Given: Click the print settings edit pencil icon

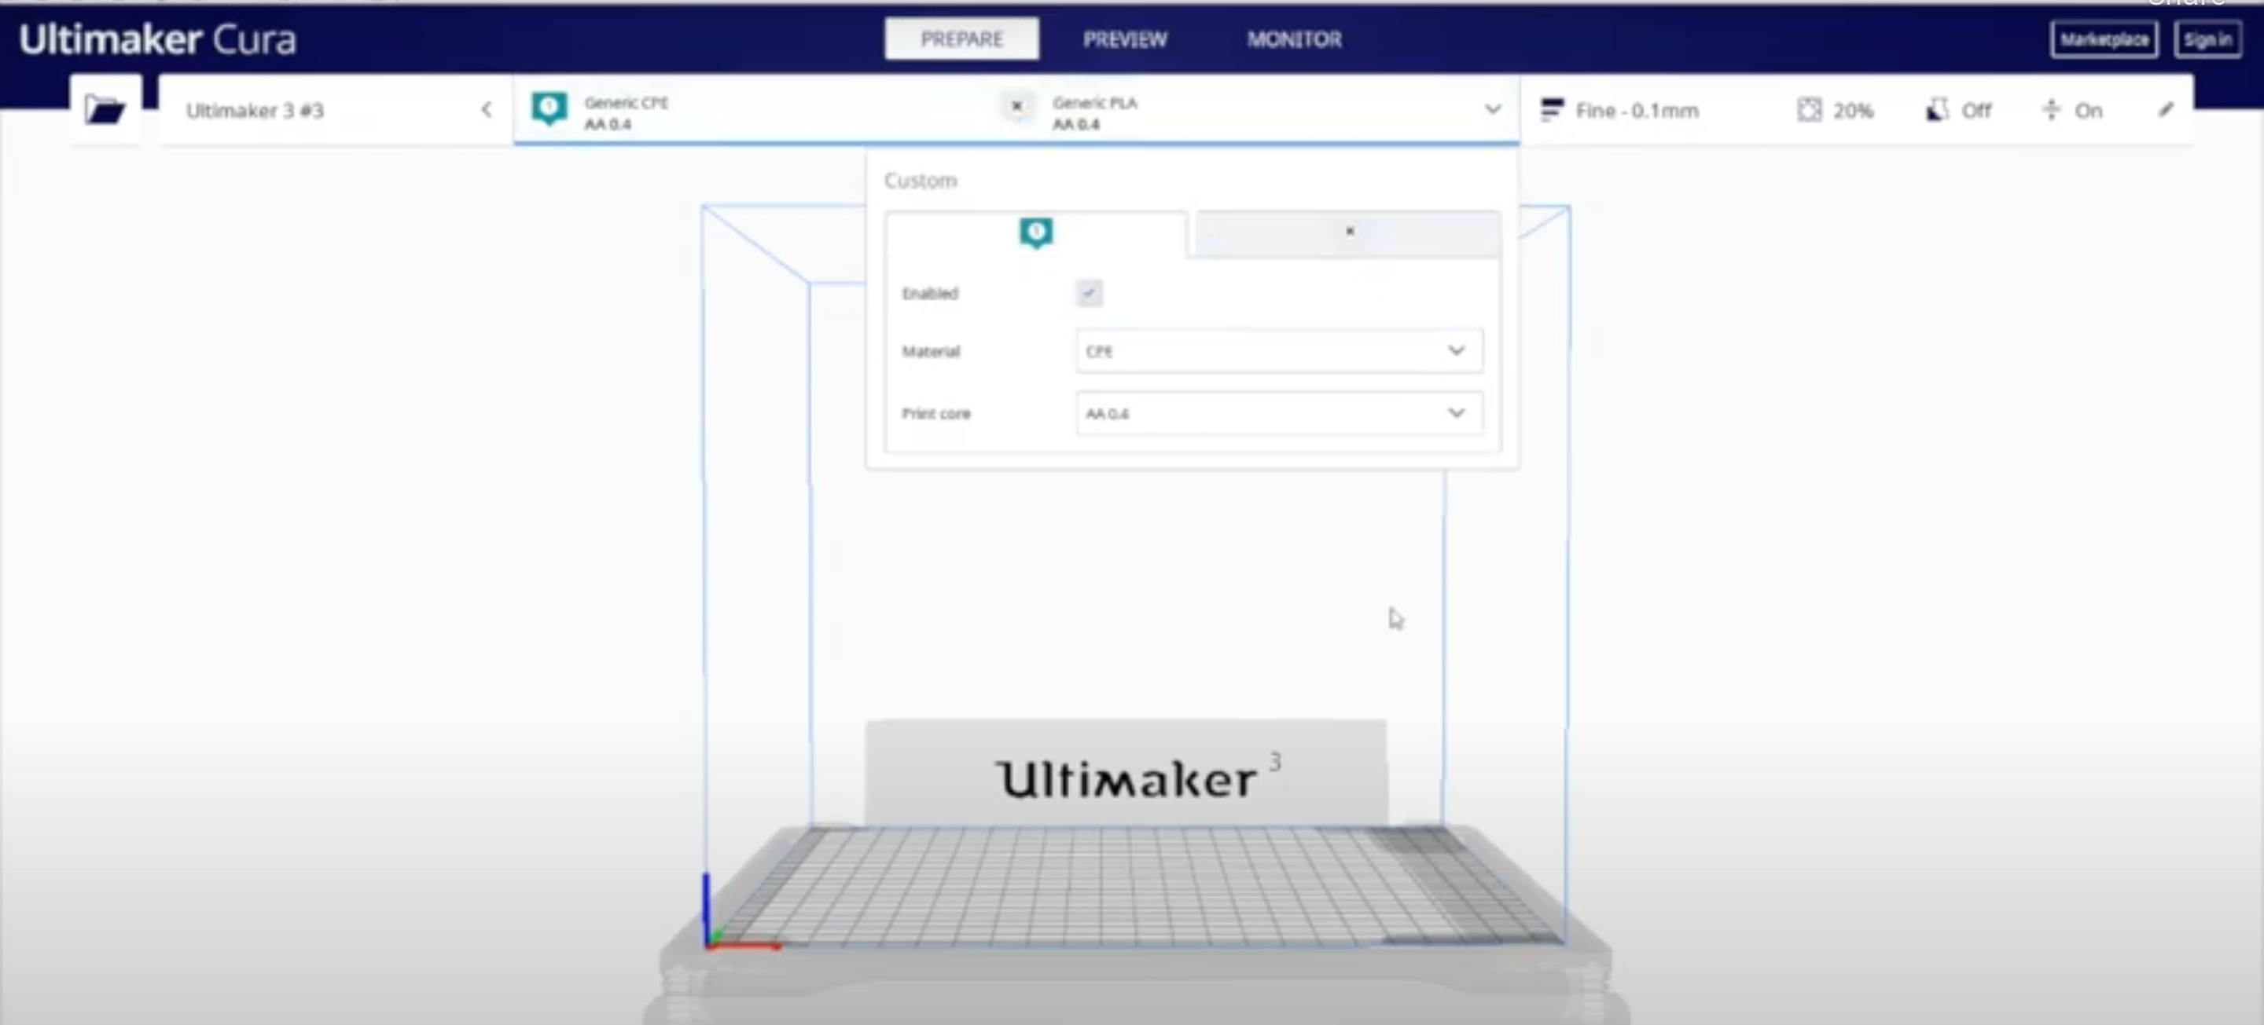Looking at the screenshot, I should (2166, 110).
